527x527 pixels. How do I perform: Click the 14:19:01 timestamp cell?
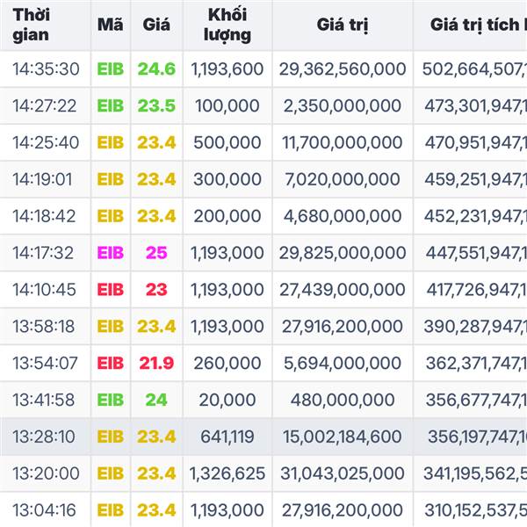pyautogui.click(x=46, y=179)
